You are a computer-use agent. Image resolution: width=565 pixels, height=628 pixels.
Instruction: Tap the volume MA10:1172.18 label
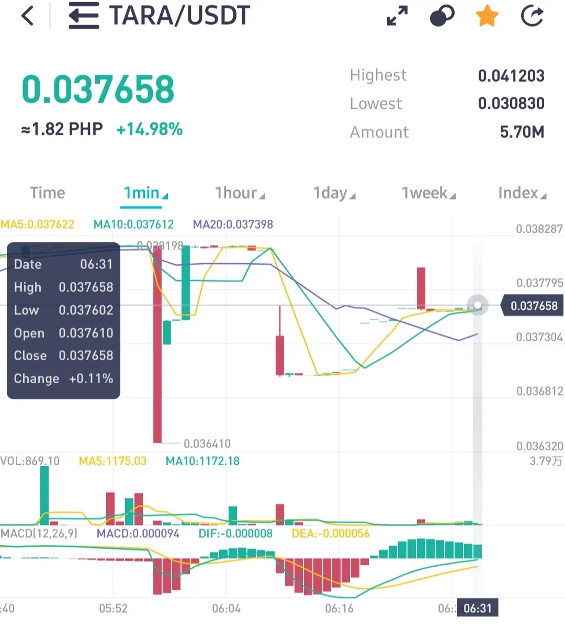coord(202,461)
